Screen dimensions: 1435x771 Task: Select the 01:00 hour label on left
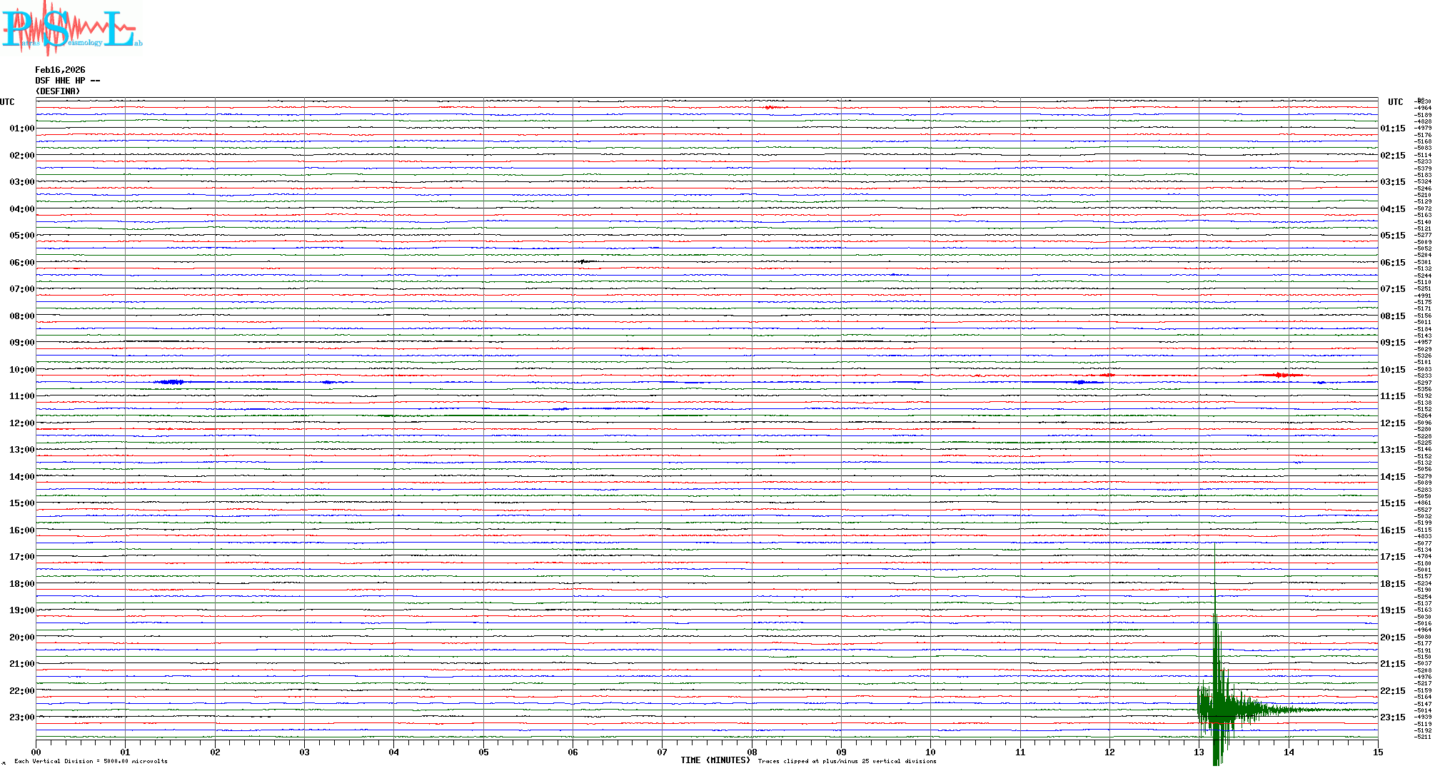pos(21,128)
